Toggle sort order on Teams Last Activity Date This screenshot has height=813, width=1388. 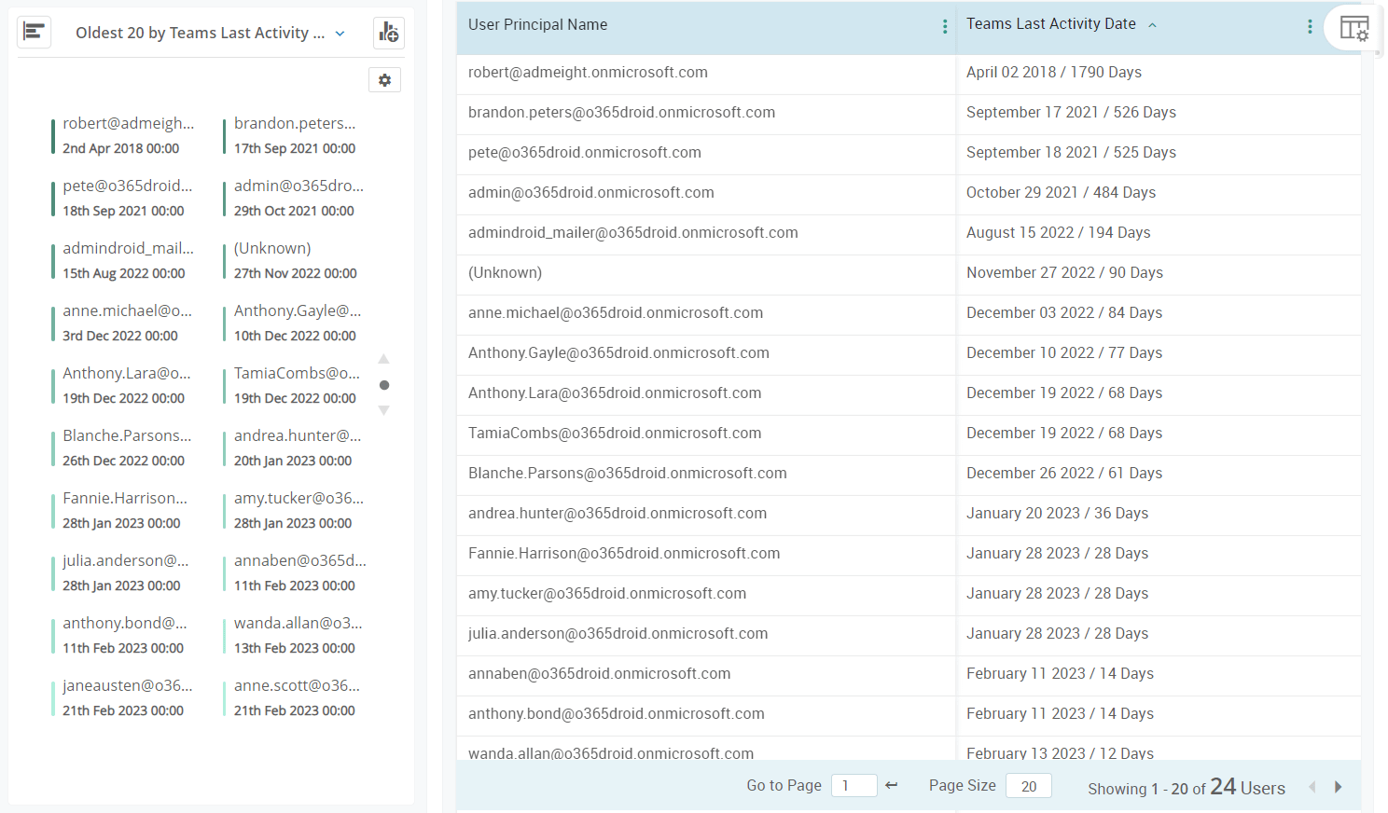(1153, 26)
